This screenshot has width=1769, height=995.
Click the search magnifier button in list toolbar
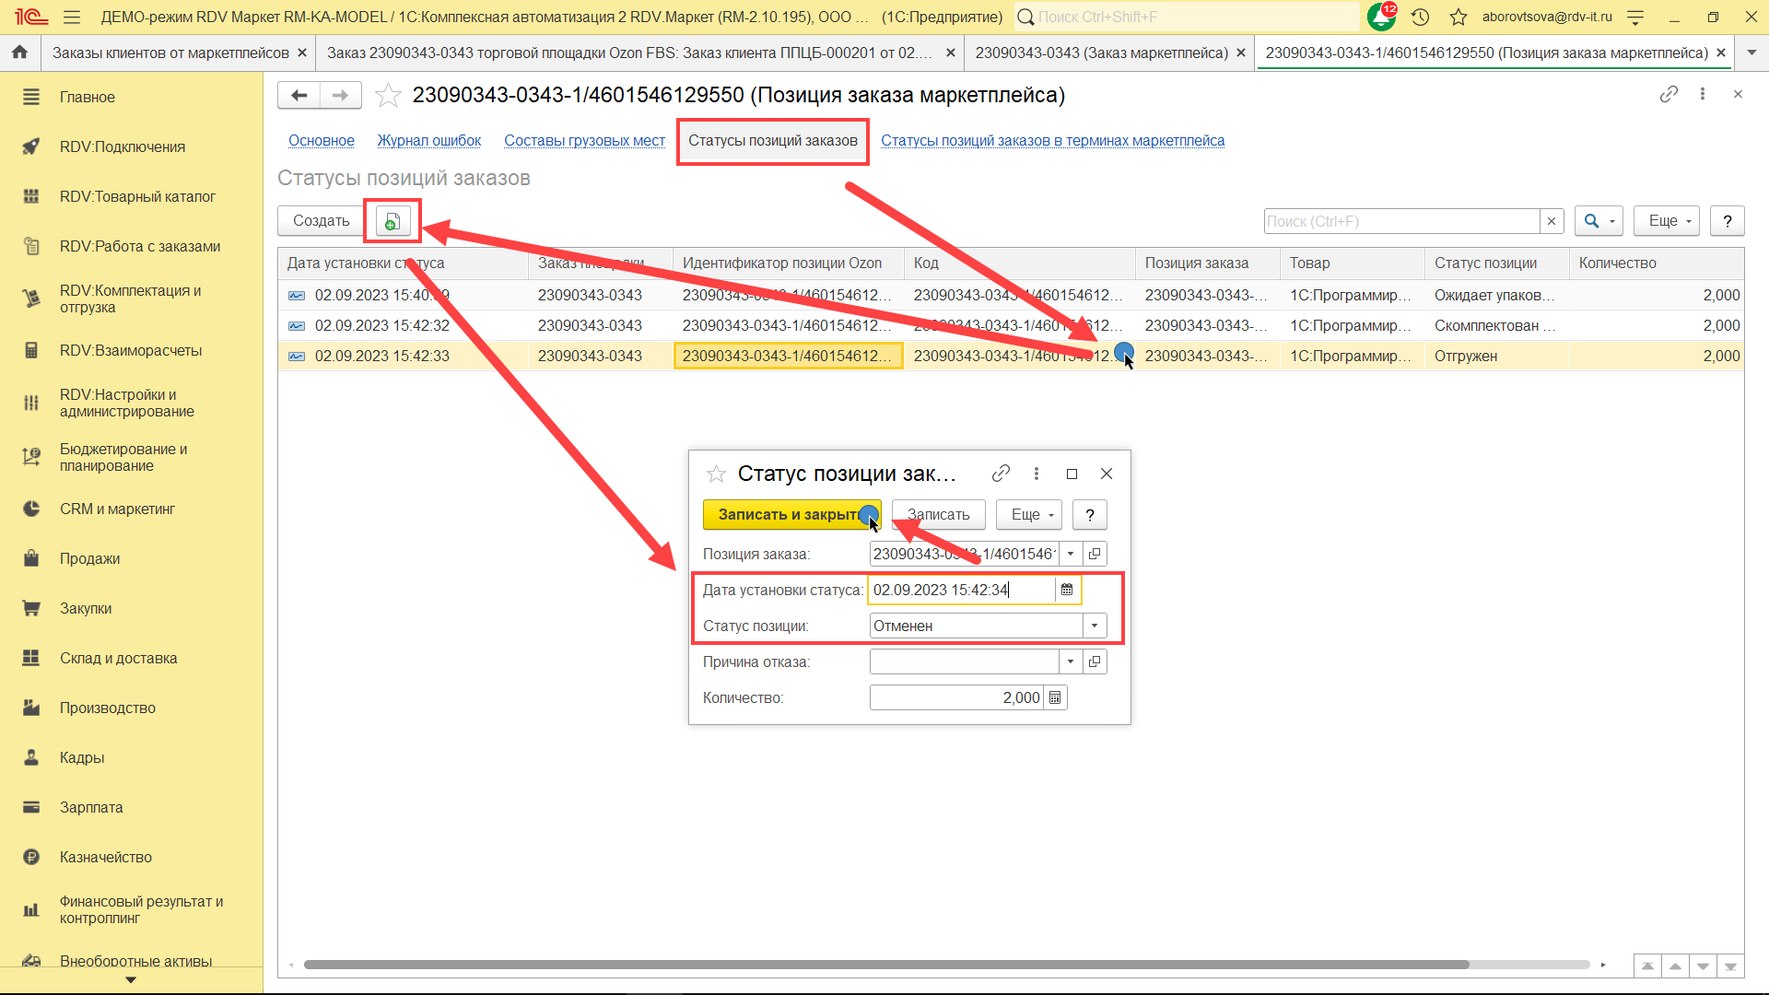(1591, 221)
